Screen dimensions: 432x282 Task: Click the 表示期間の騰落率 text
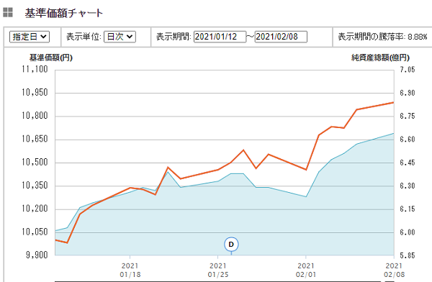coord(382,37)
